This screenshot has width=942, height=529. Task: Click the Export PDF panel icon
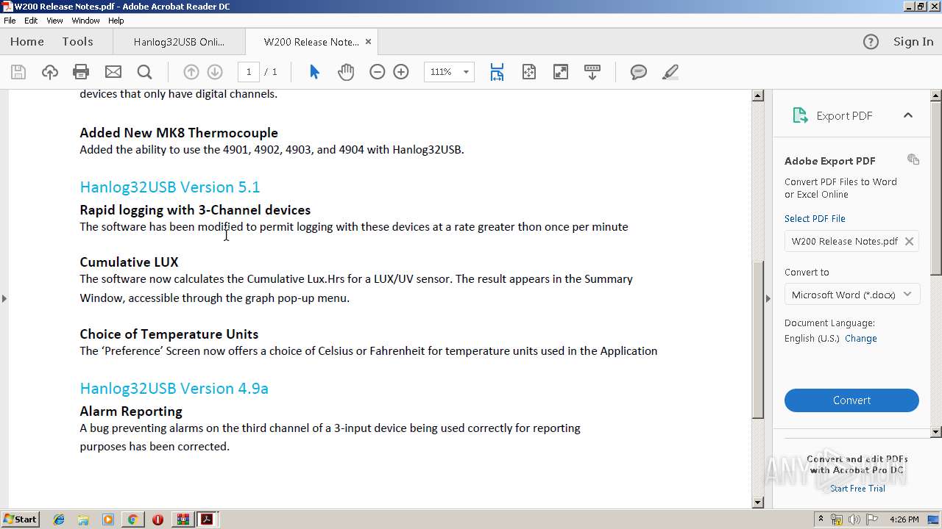800,115
